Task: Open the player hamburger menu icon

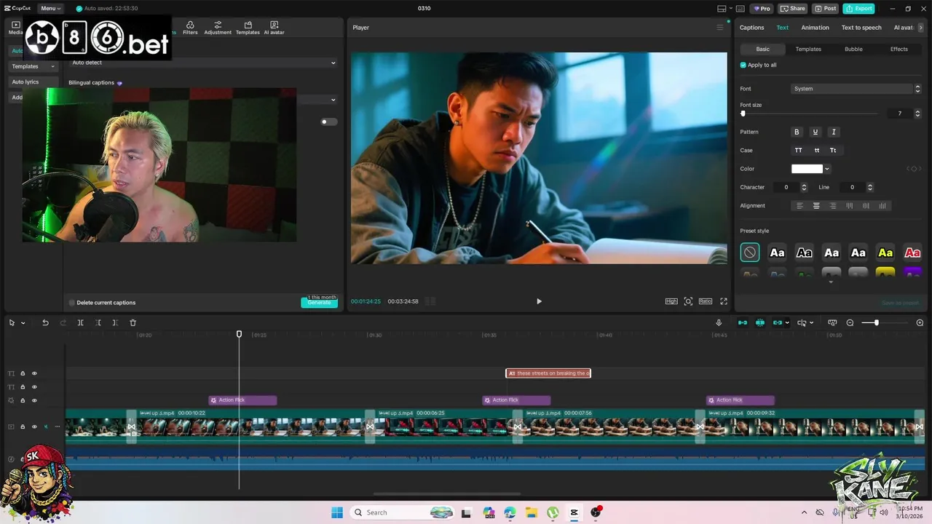Action: click(720, 28)
